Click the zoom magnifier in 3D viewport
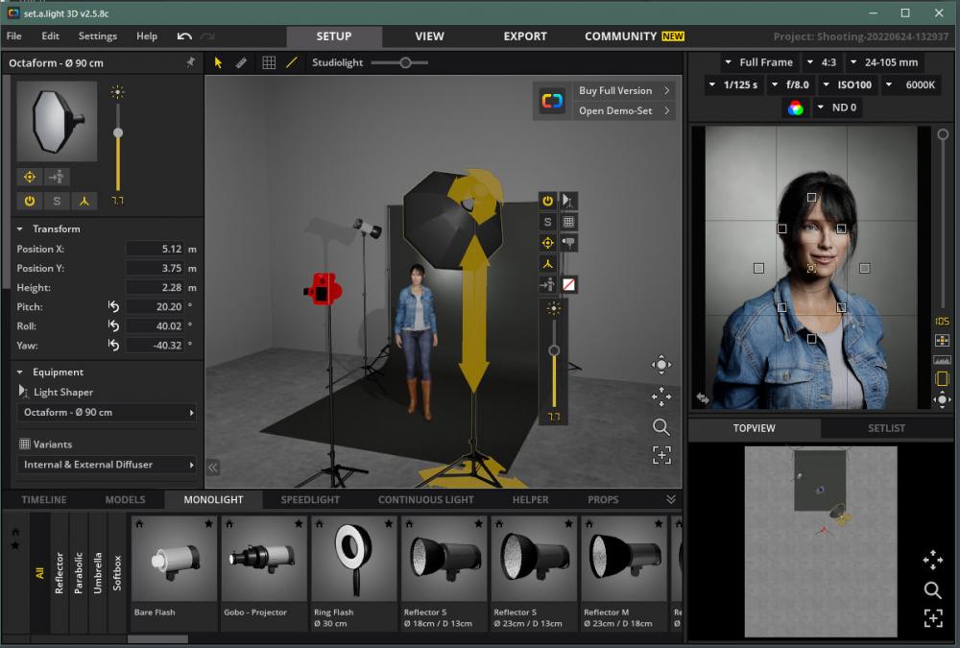The height and width of the screenshot is (648, 960). (x=661, y=427)
